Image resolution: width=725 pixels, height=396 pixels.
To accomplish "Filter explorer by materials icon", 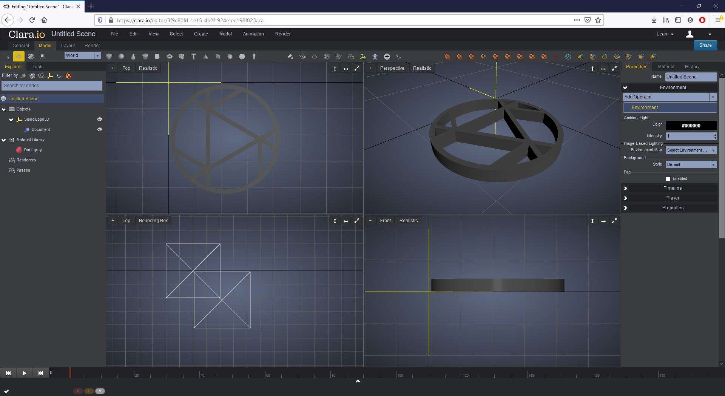I will pos(68,76).
